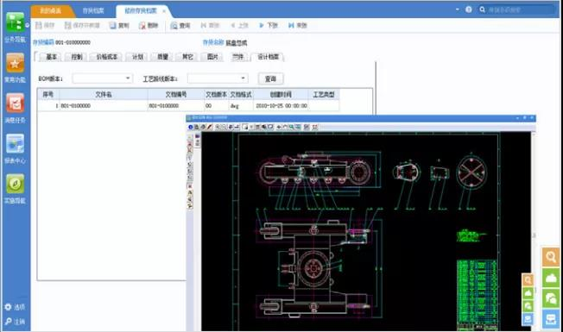Open the 业务导航 green sidebar icon
Screen dimensions: 563x332
click(15, 22)
